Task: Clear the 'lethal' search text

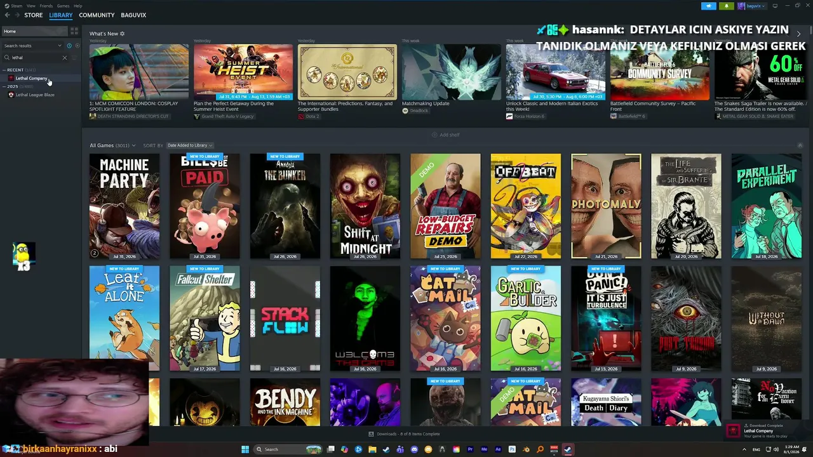Action: (64, 58)
